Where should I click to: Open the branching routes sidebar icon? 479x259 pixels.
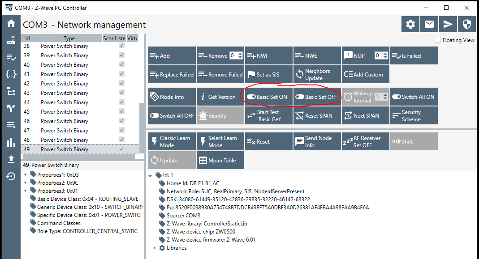click(11, 108)
